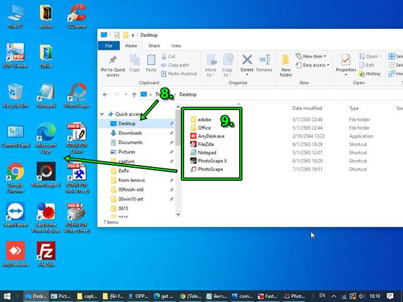Open taskbar notification center icon
Screen dimensions: 403x302
pyautogui.click(x=390, y=296)
